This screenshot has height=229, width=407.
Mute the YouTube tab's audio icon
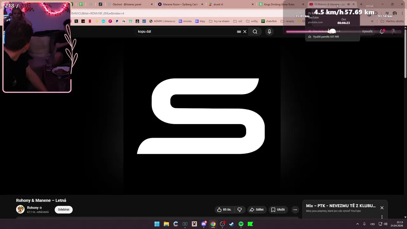tap(348, 4)
